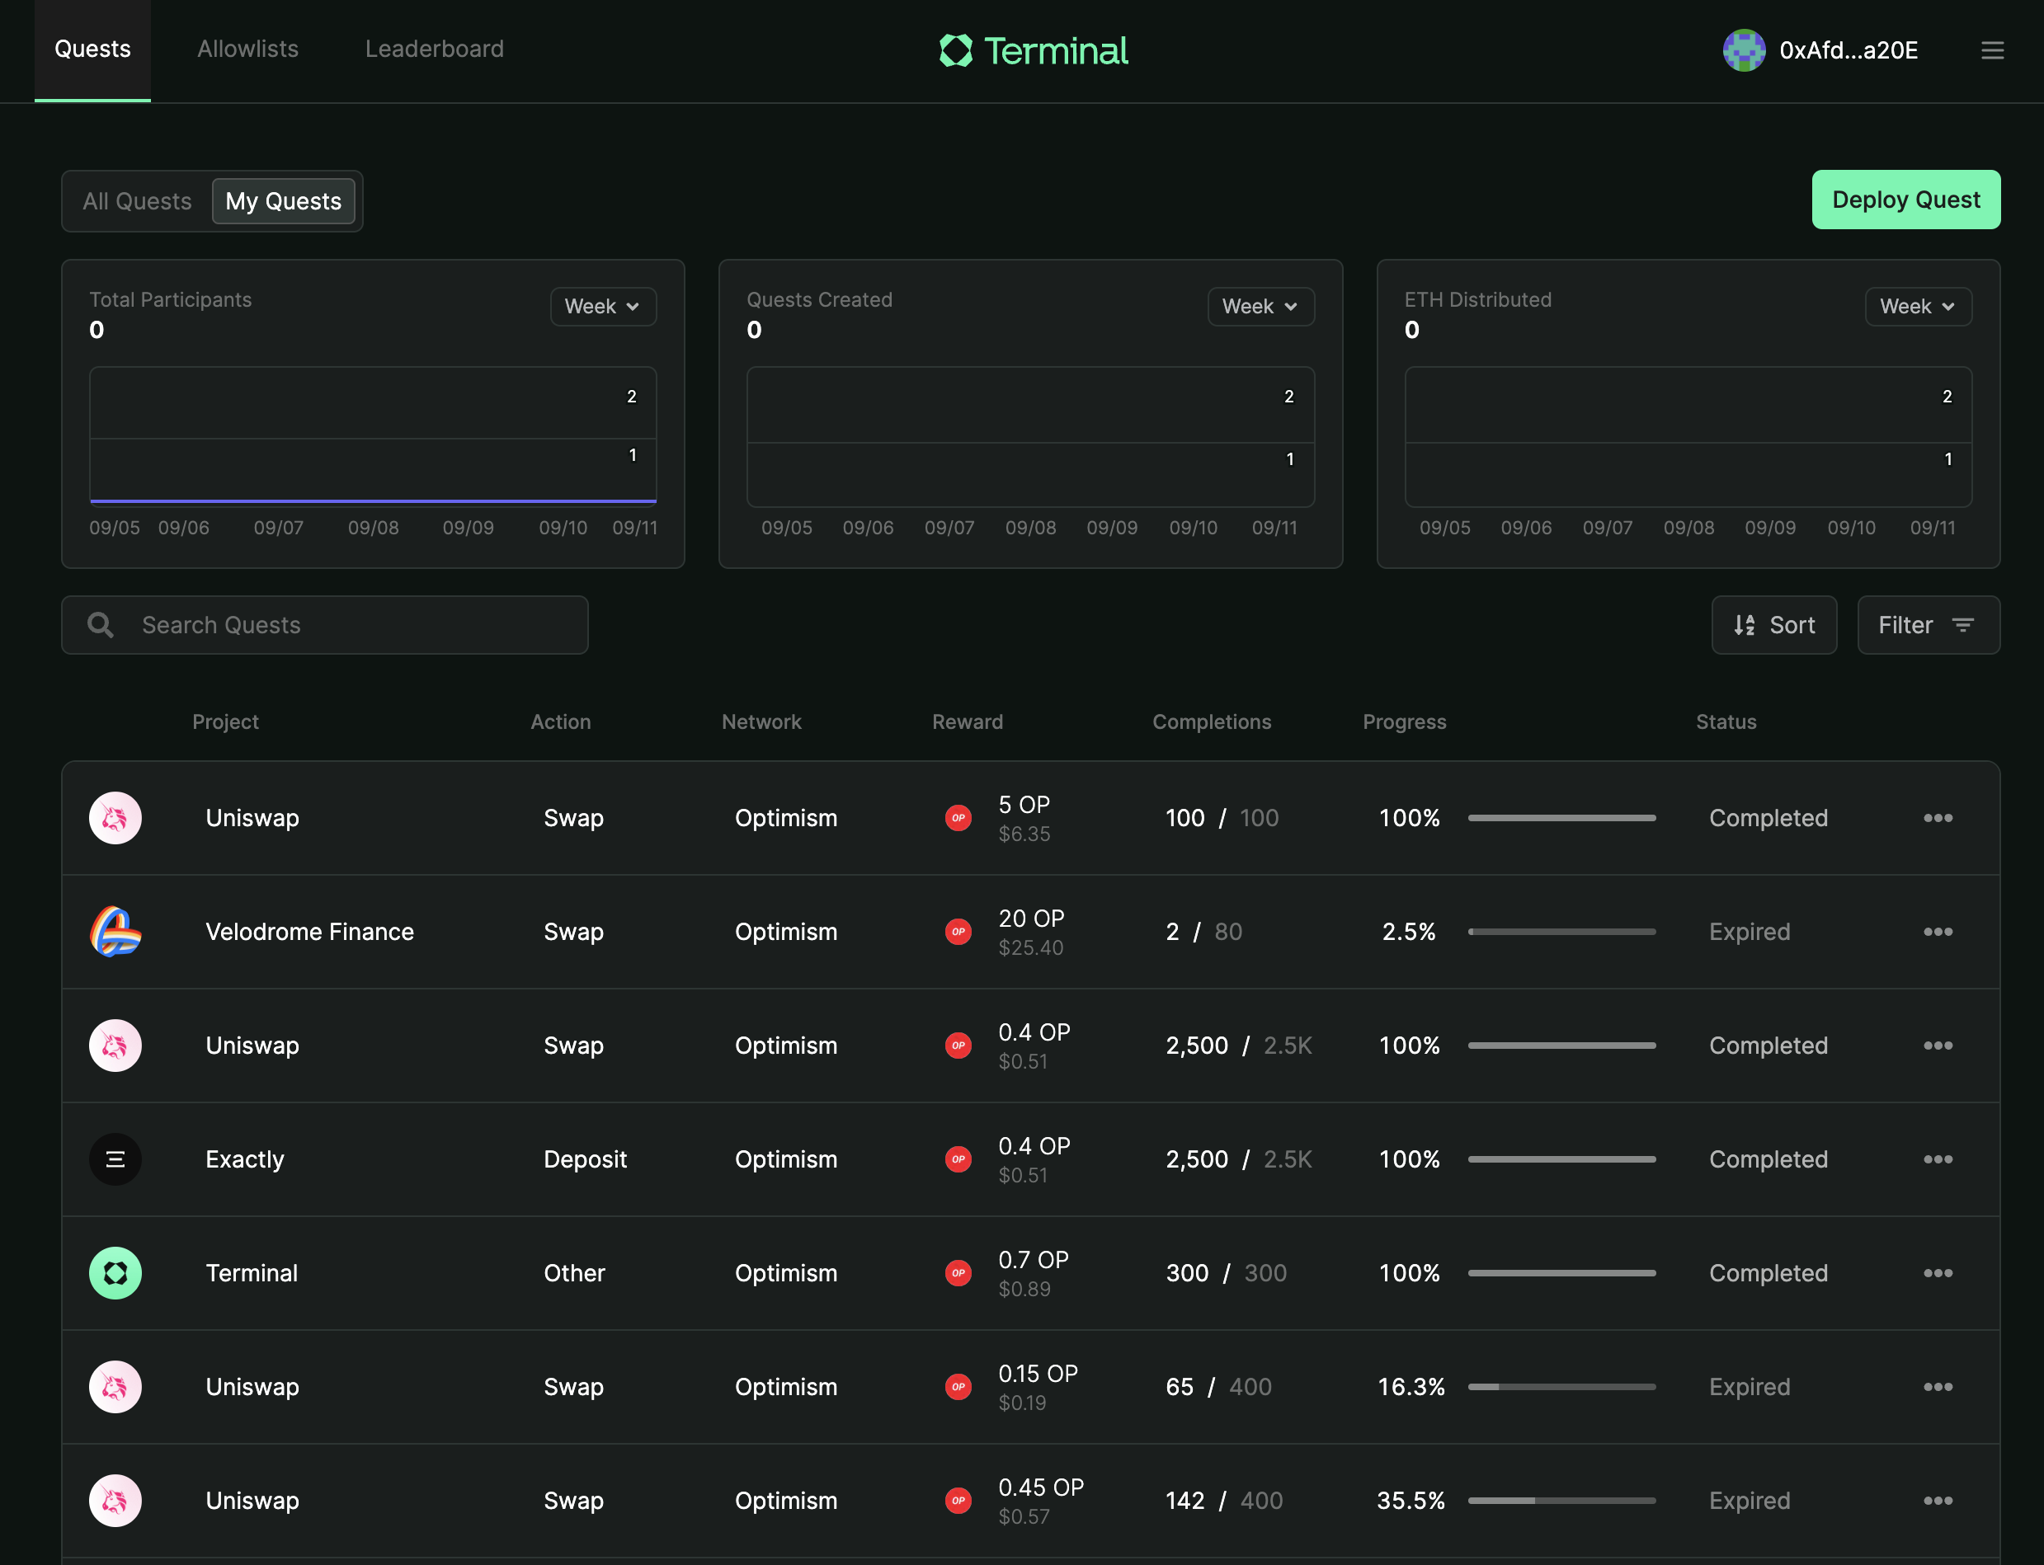Click the Terminal project row logo
2044x1565 pixels.
(x=115, y=1272)
